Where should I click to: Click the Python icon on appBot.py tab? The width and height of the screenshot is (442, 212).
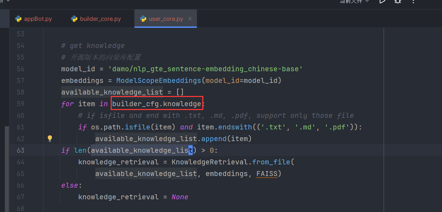18,19
